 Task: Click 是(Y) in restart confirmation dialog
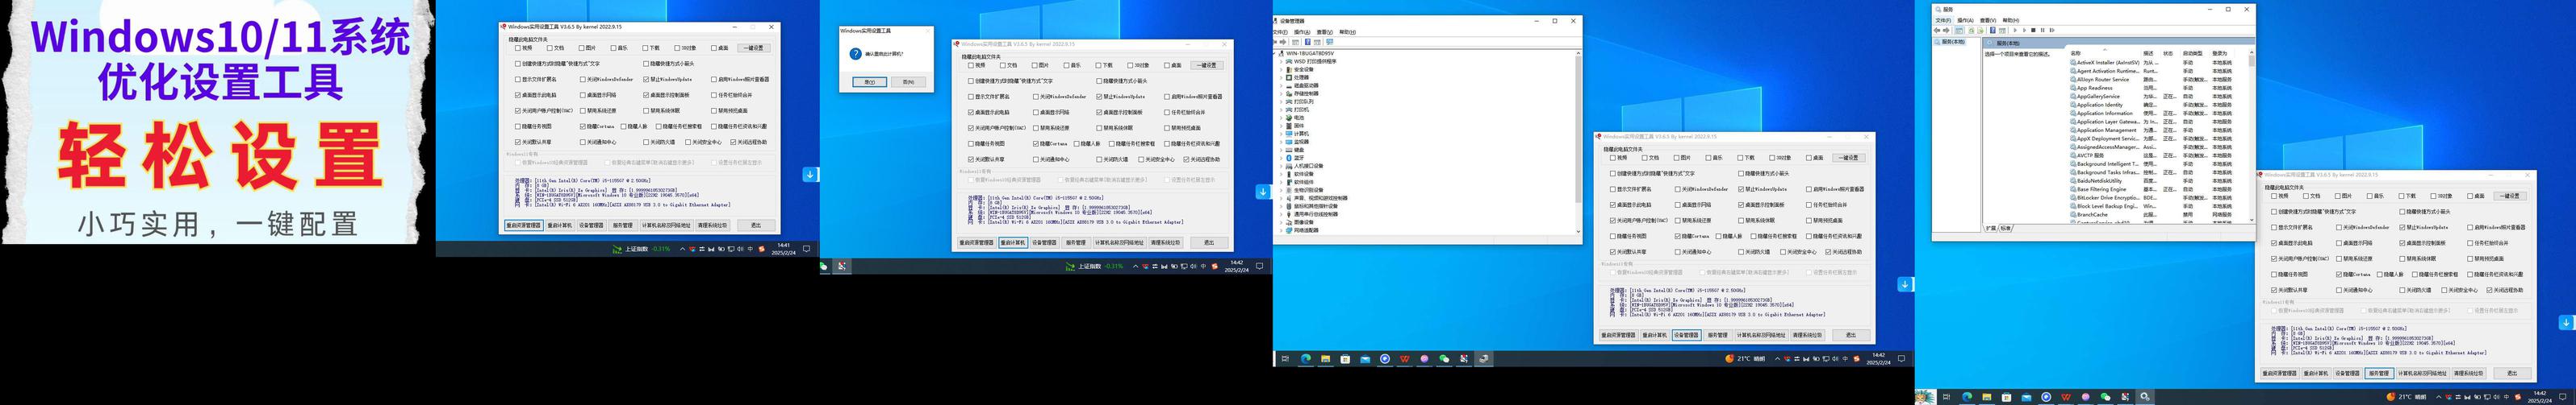point(869,82)
